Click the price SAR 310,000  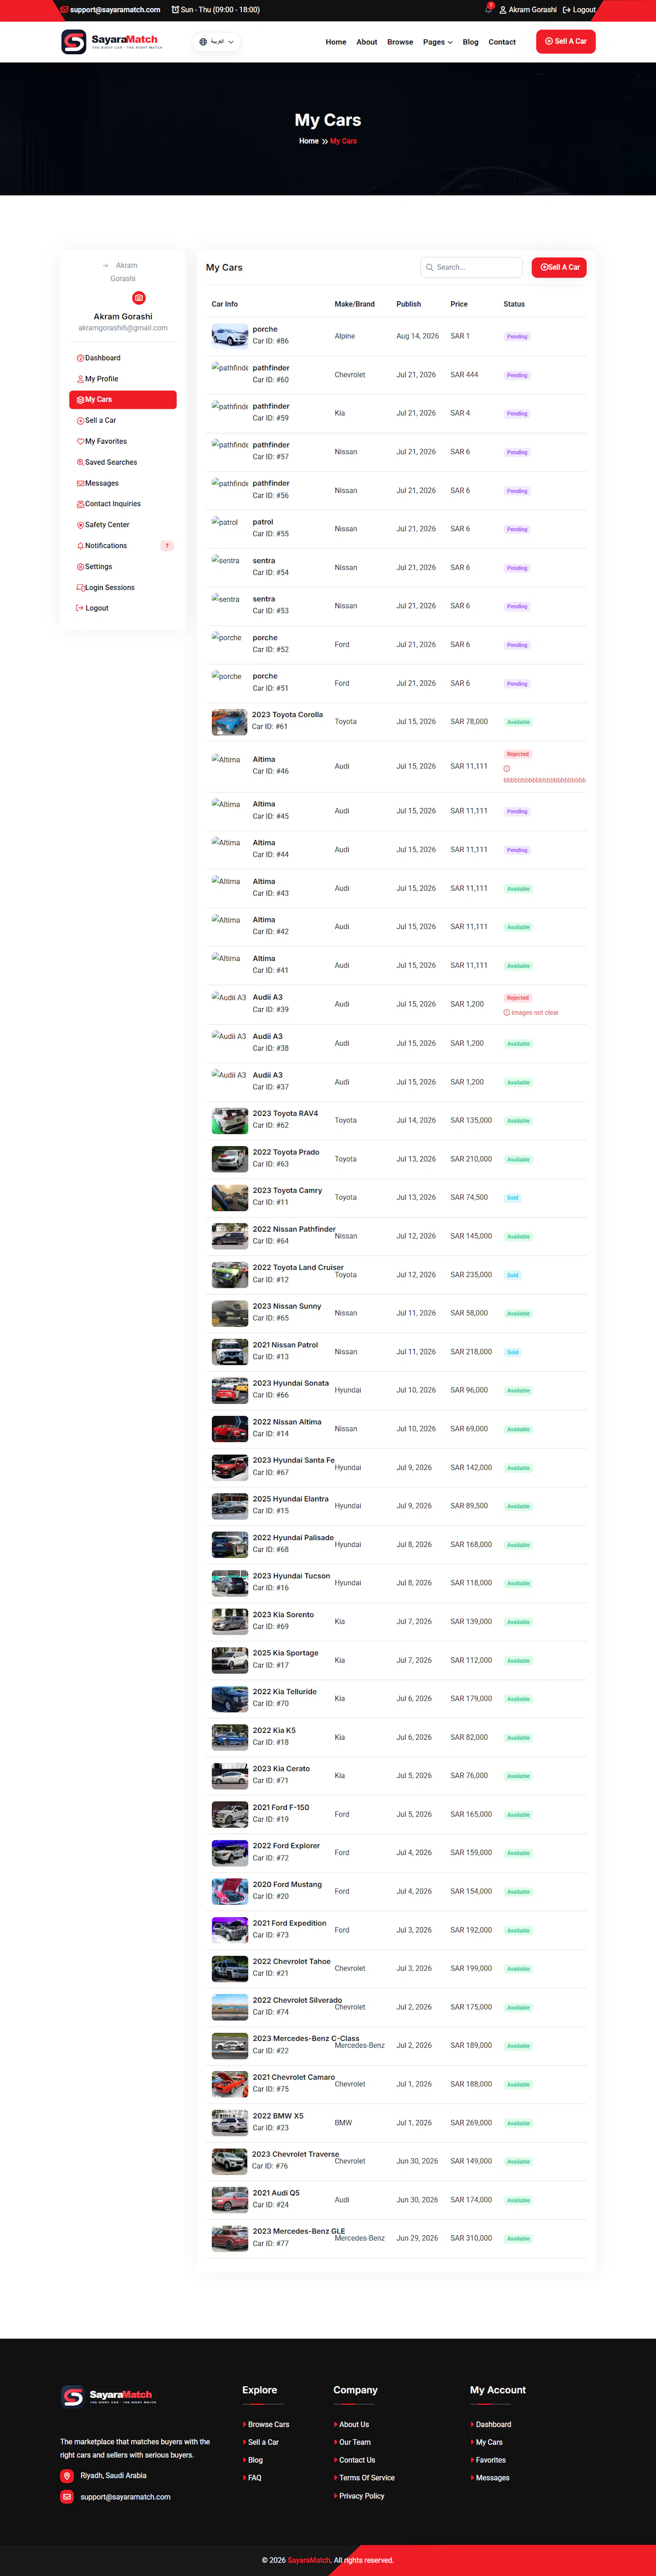coord(471,2239)
